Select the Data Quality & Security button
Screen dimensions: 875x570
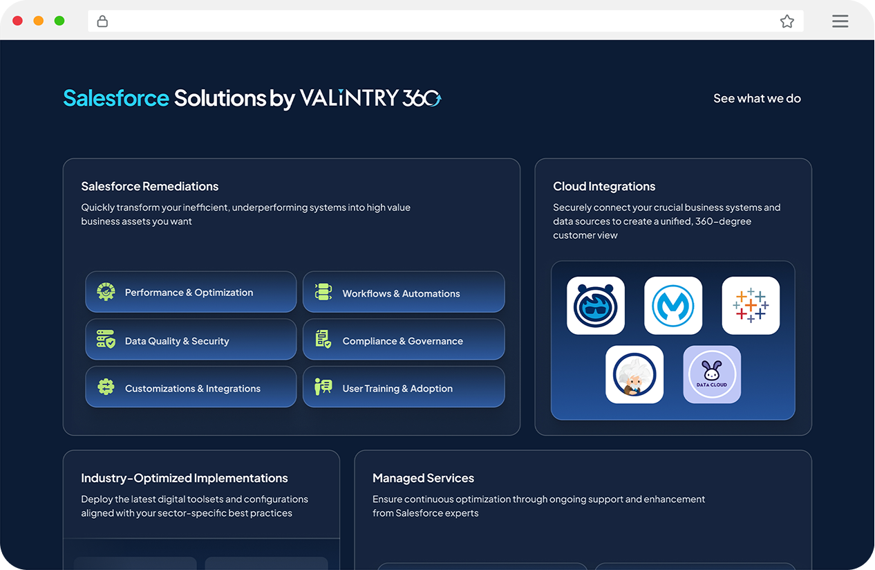tap(191, 339)
